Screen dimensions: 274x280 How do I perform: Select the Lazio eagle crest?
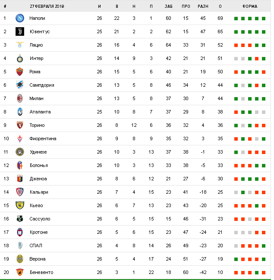coord(20,45)
